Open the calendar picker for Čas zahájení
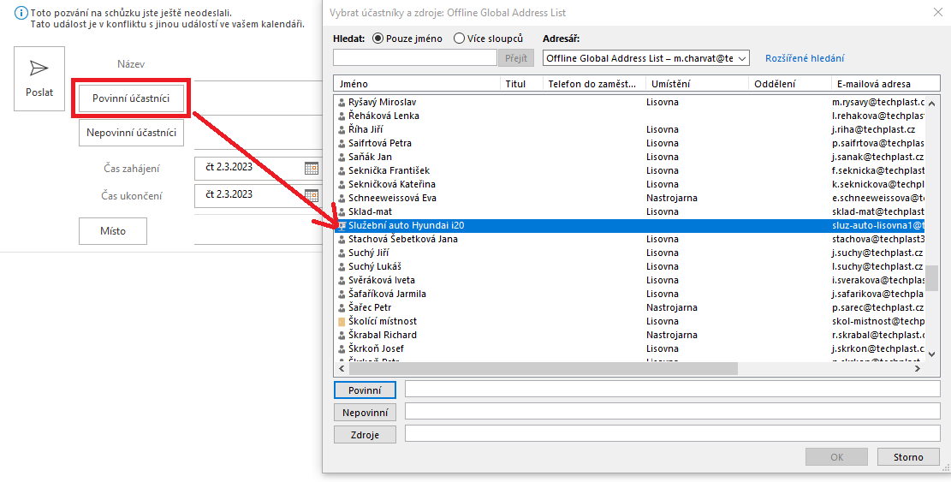 click(311, 168)
